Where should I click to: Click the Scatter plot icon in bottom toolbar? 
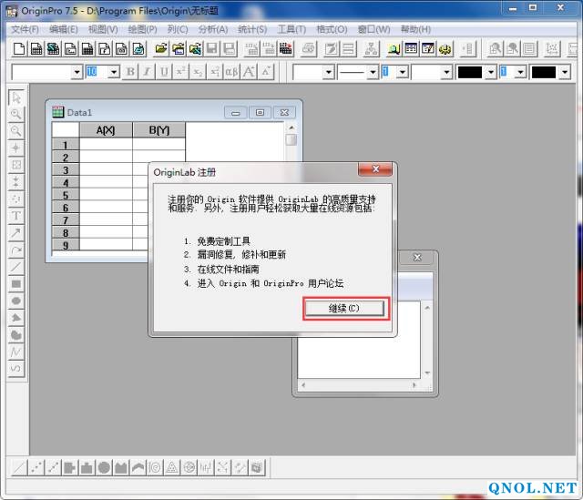[36, 467]
